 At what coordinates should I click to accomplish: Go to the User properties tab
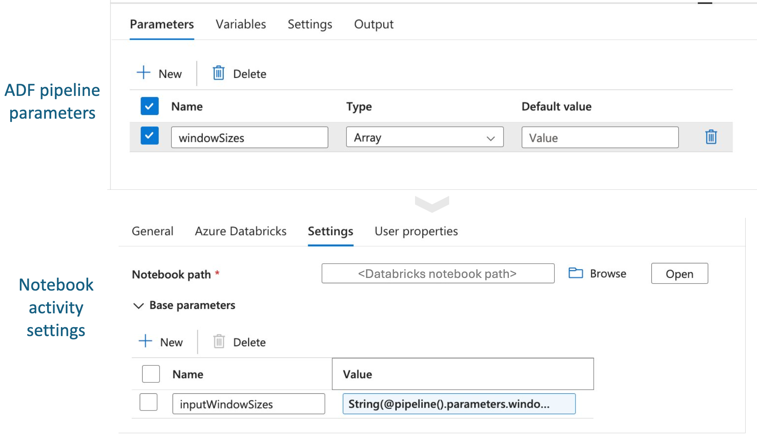point(416,231)
